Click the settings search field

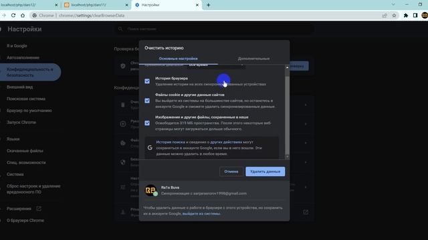pos(214,29)
